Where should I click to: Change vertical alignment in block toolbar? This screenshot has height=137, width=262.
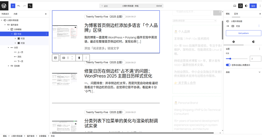point(79,58)
